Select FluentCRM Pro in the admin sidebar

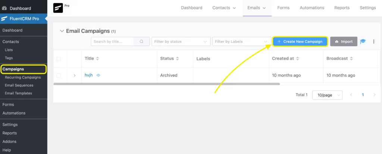[x=24, y=19]
